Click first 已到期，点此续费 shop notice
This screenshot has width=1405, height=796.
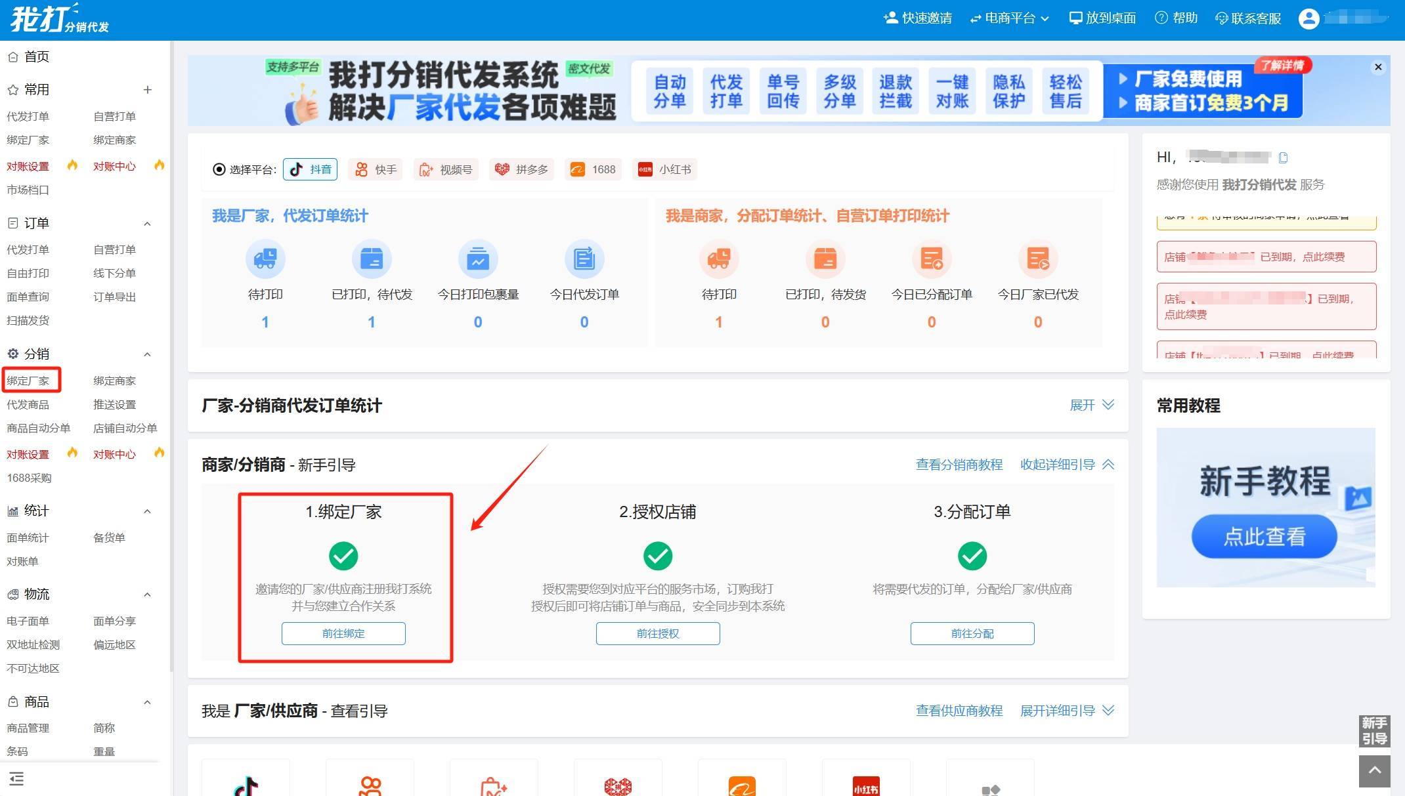click(x=1266, y=257)
